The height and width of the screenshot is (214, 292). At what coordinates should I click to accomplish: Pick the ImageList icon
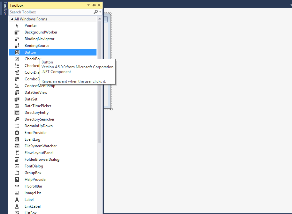click(17, 193)
